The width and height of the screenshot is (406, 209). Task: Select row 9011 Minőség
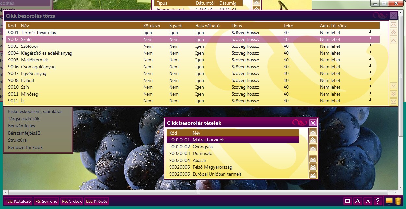pyautogui.click(x=192, y=94)
